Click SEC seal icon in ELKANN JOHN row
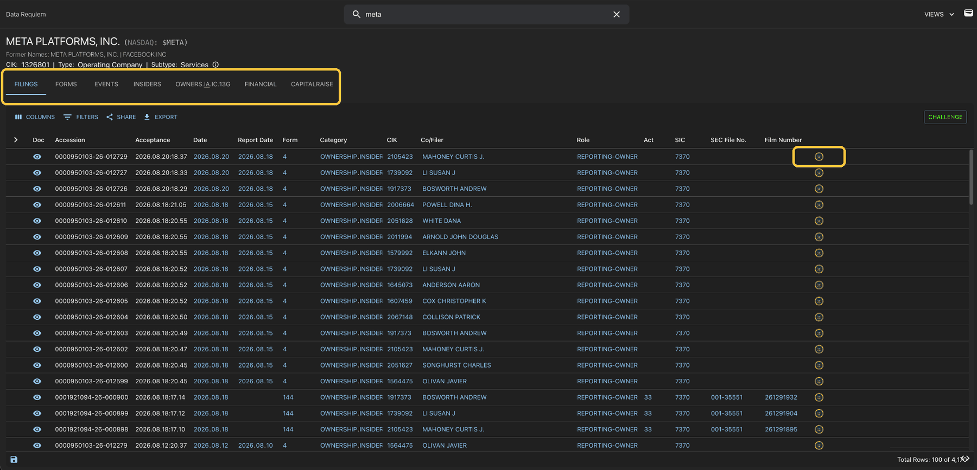Screen dimensions: 977x470 (819, 253)
